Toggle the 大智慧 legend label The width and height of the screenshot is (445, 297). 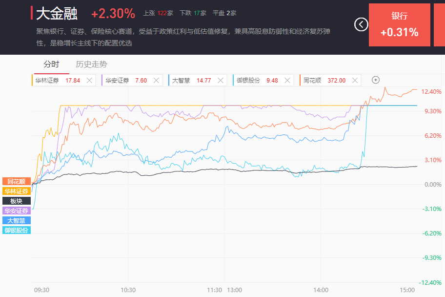[x=17, y=221]
